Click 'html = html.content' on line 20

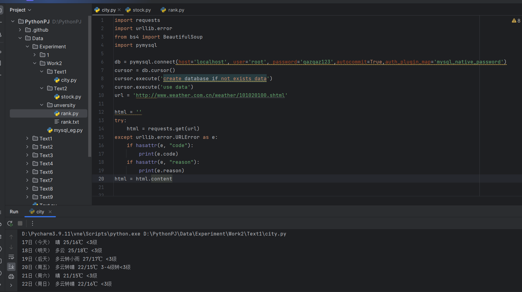pyautogui.click(x=143, y=179)
